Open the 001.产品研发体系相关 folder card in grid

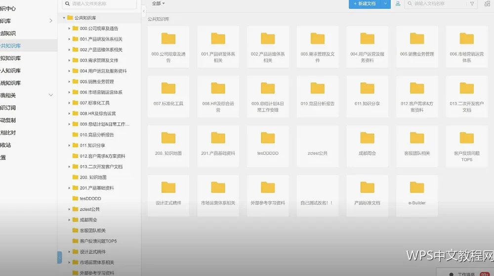(x=218, y=47)
